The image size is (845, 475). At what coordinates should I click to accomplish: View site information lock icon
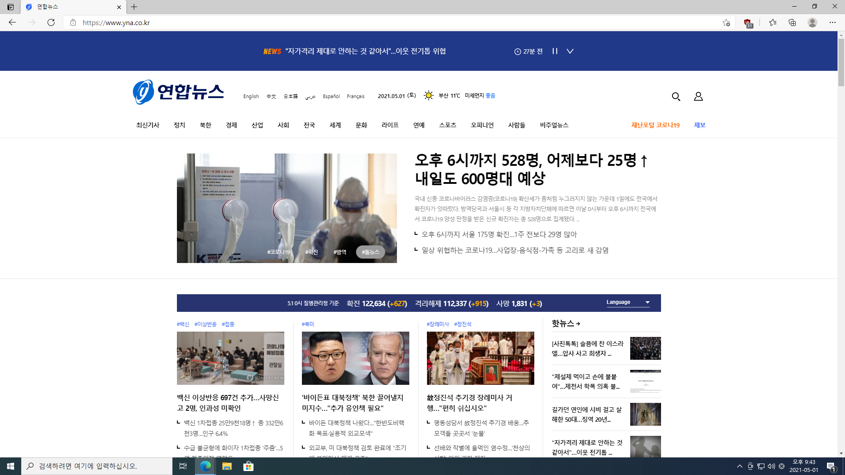point(73,22)
